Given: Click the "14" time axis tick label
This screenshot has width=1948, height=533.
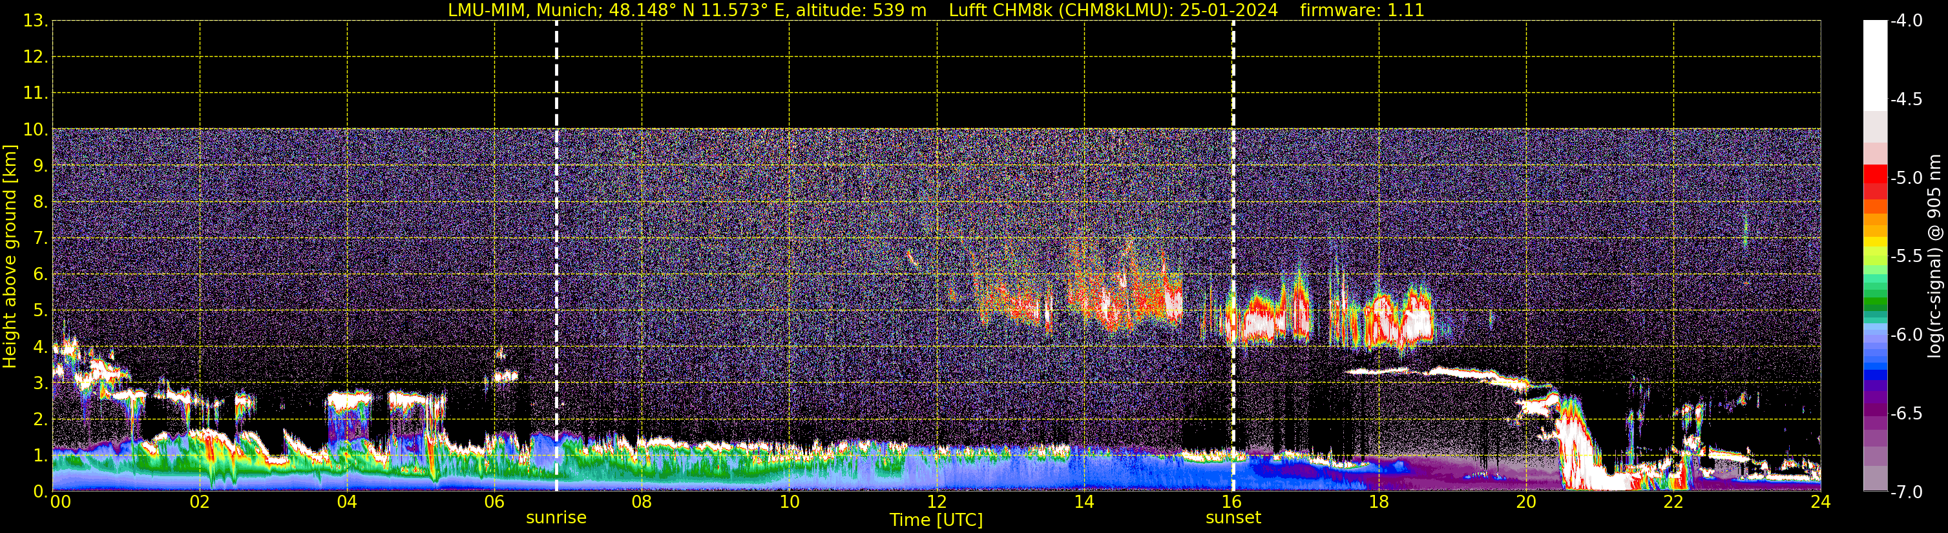Looking at the screenshot, I should (1084, 502).
